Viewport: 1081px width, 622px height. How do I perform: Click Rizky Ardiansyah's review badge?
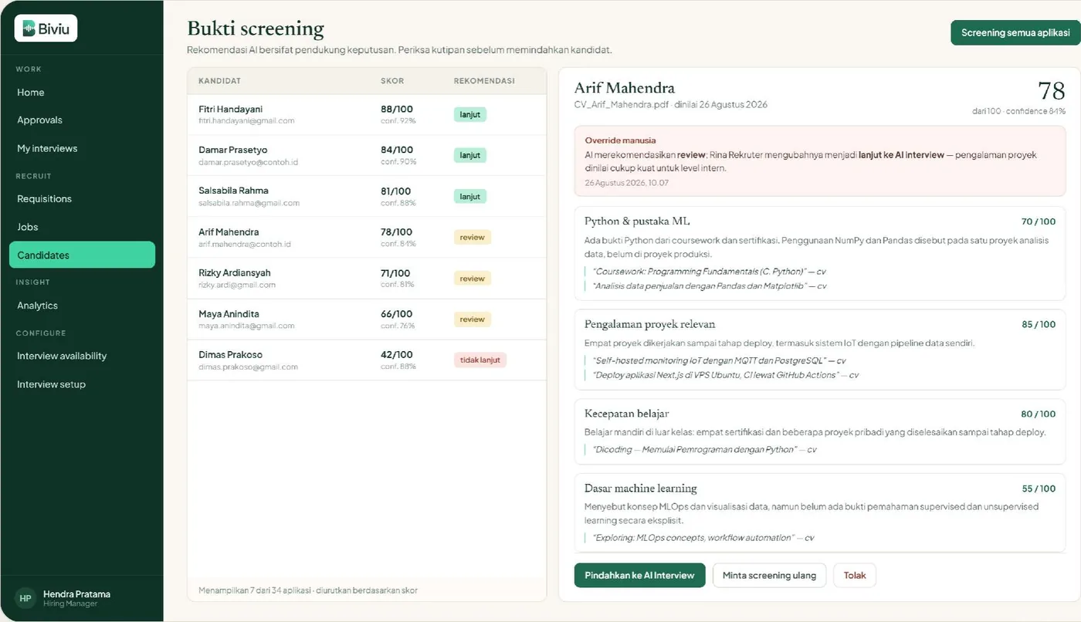pos(473,279)
